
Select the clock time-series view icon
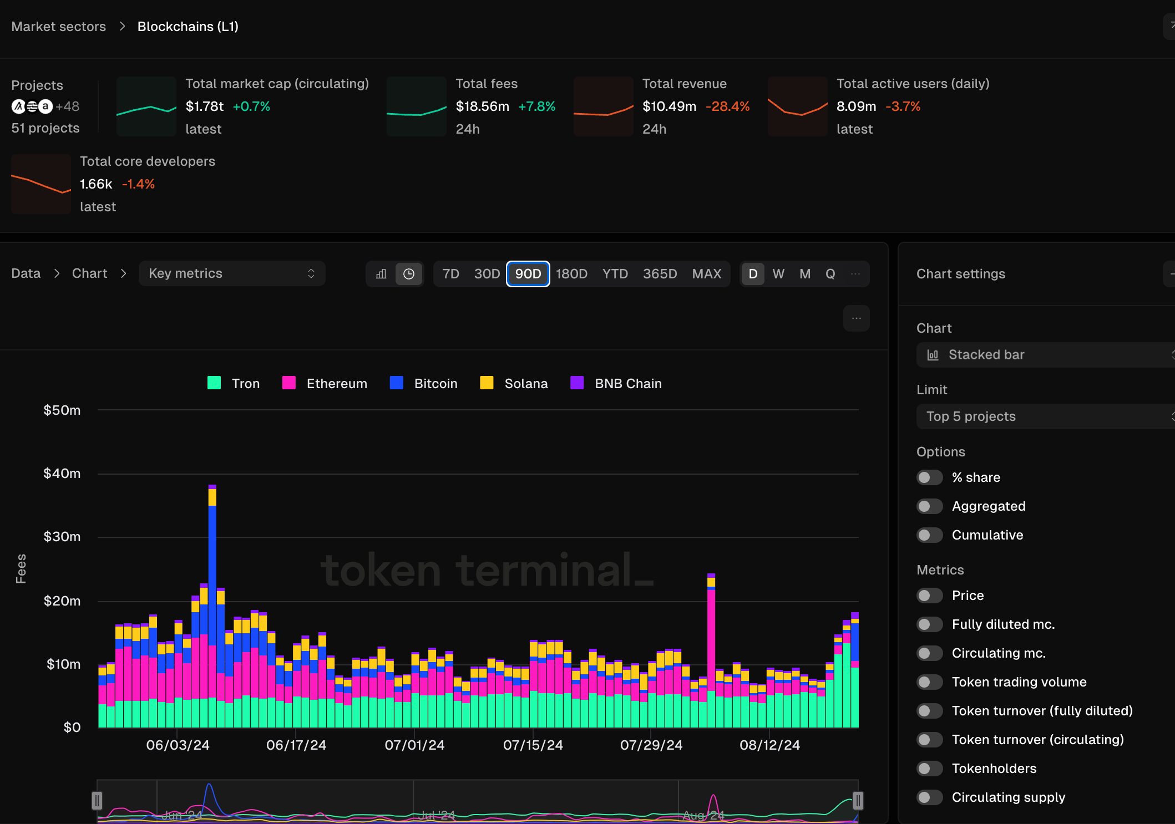tap(409, 274)
